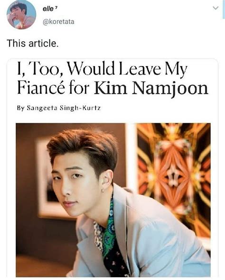The width and height of the screenshot is (225, 280).
Task: Open the tweet options chevron menu
Action: click(x=216, y=8)
